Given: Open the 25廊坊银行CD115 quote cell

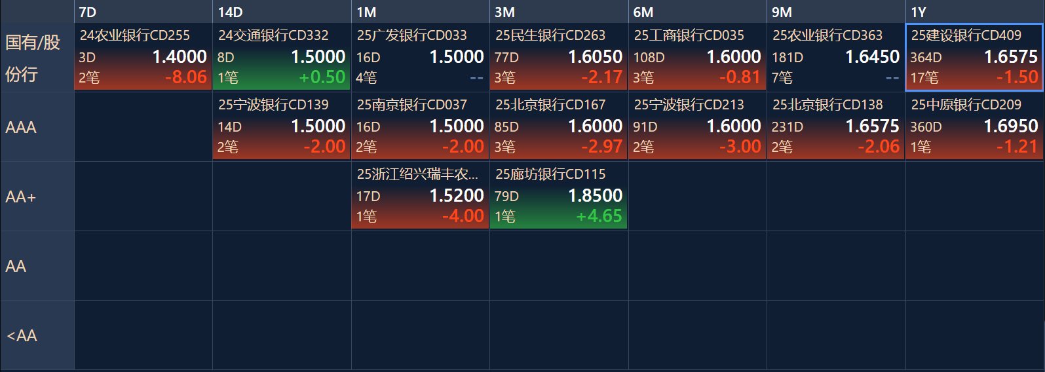Looking at the screenshot, I should click(x=559, y=196).
